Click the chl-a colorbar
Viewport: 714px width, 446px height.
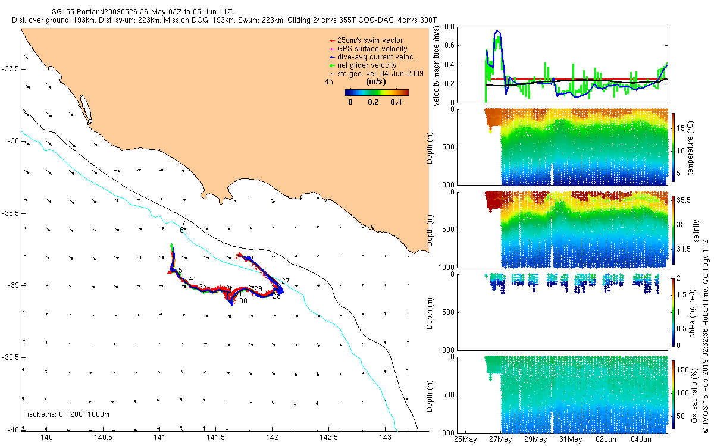click(x=674, y=312)
